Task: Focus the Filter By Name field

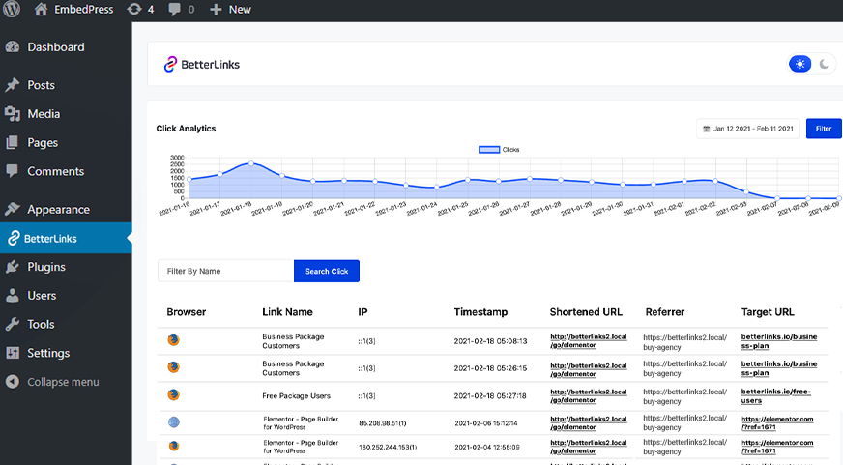Action: point(226,271)
